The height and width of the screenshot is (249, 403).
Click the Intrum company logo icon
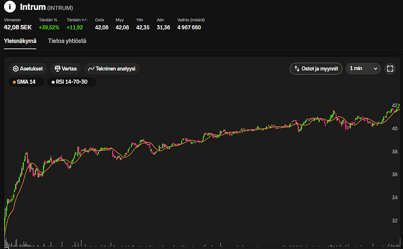tap(10, 6)
